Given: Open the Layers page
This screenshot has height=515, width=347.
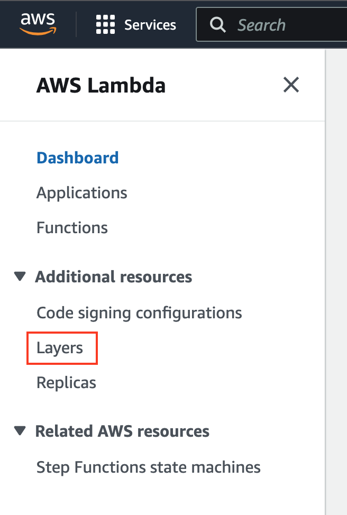Looking at the screenshot, I should click(x=60, y=348).
